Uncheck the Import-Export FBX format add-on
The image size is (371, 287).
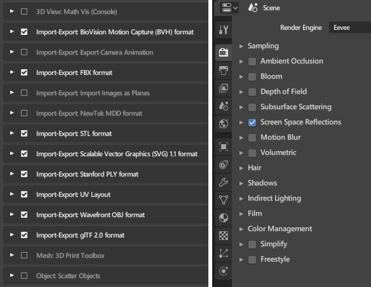pos(24,72)
